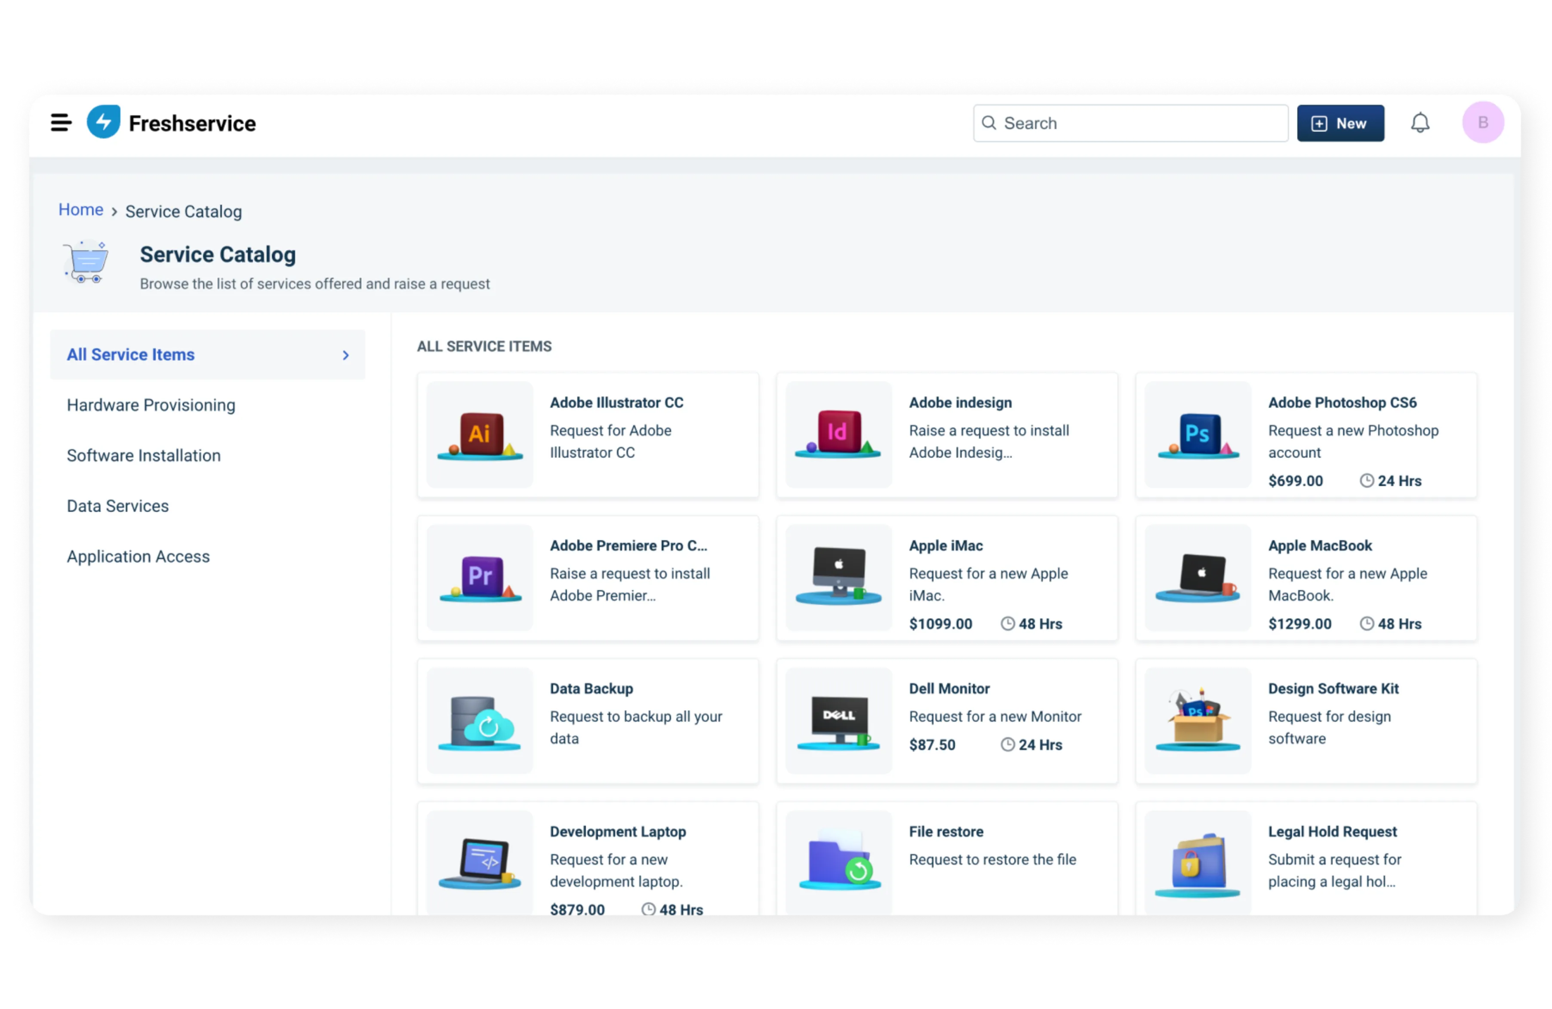Click clock icon next to Photoshop 24 Hrs
This screenshot has height=1009, width=1552.
pos(1366,481)
